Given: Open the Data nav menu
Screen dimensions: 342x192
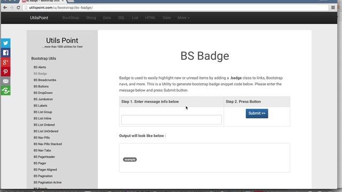Looking at the screenshot, I should pos(107,18).
